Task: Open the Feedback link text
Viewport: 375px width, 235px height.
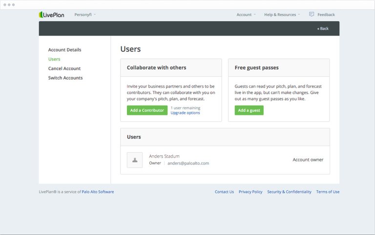Action: point(326,15)
